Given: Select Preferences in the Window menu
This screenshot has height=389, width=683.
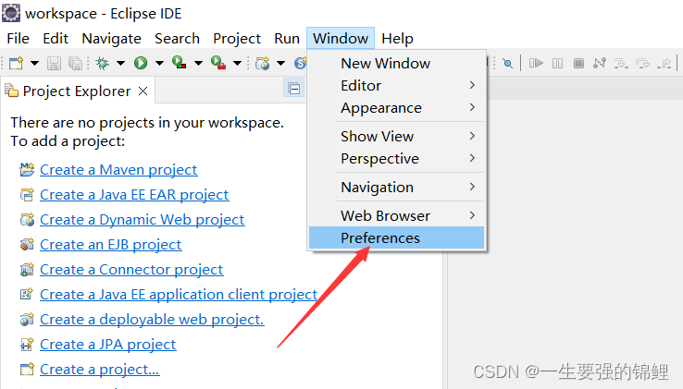Looking at the screenshot, I should click(x=396, y=238).
